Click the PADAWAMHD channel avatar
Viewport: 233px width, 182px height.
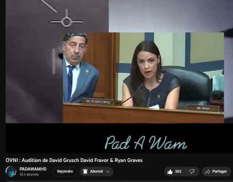[x=11, y=172]
